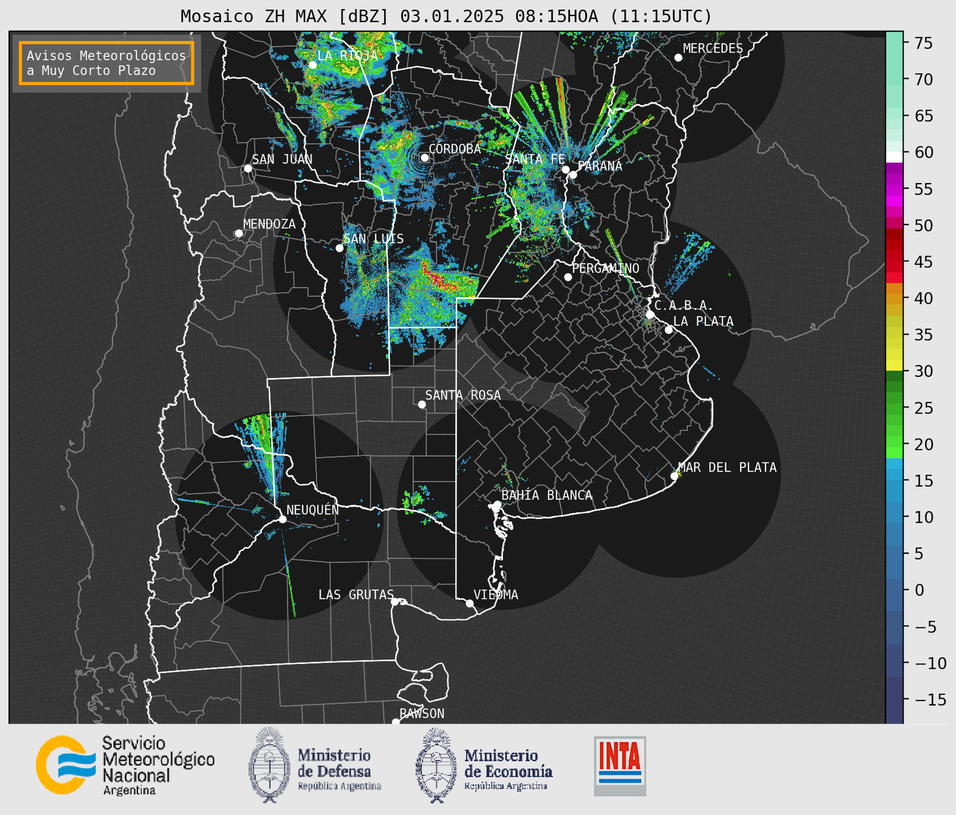Image resolution: width=956 pixels, height=815 pixels.
Task: Select the MENDOZA city marker
Action: point(239,234)
